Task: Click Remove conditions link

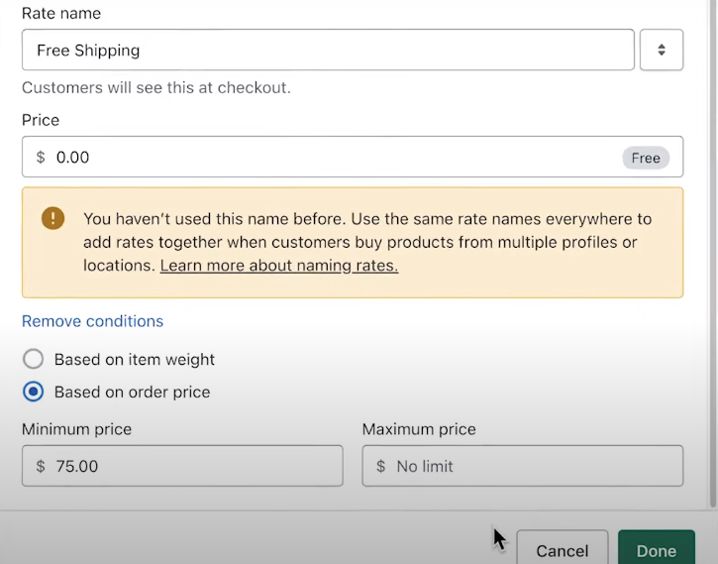Action: pos(92,321)
